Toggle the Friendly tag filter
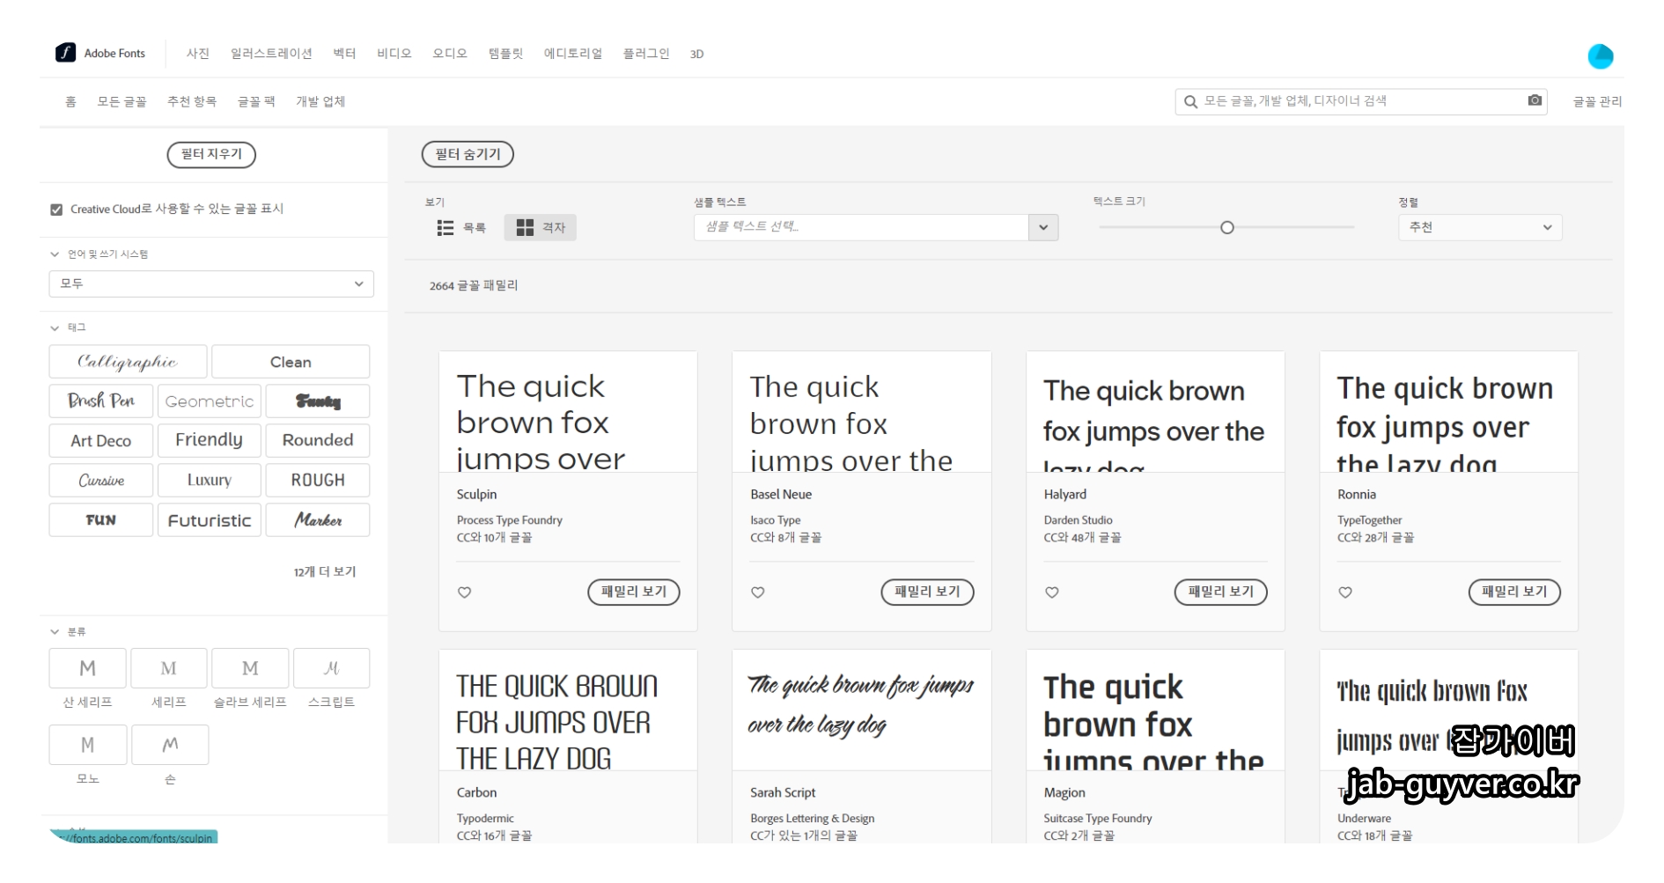Screen dimensions: 1664x883 210,441
